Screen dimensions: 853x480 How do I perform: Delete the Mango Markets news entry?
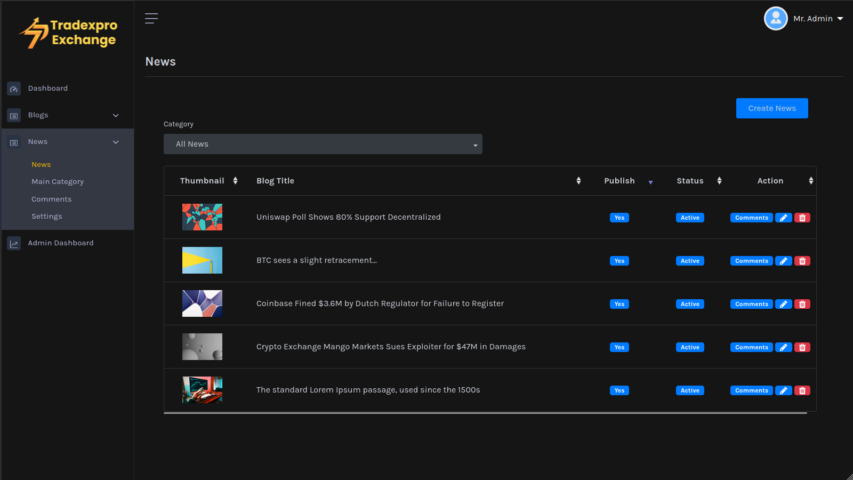tap(802, 347)
